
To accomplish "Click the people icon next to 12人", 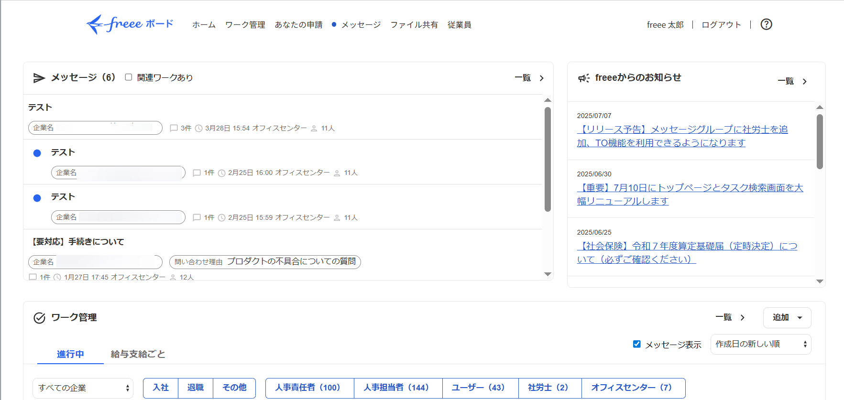I will pos(173,277).
